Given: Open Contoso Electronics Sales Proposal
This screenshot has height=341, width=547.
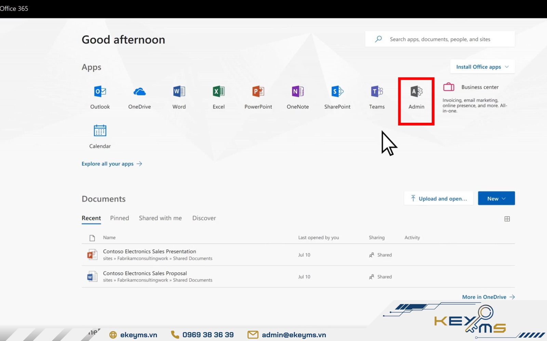Looking at the screenshot, I should click(145, 273).
